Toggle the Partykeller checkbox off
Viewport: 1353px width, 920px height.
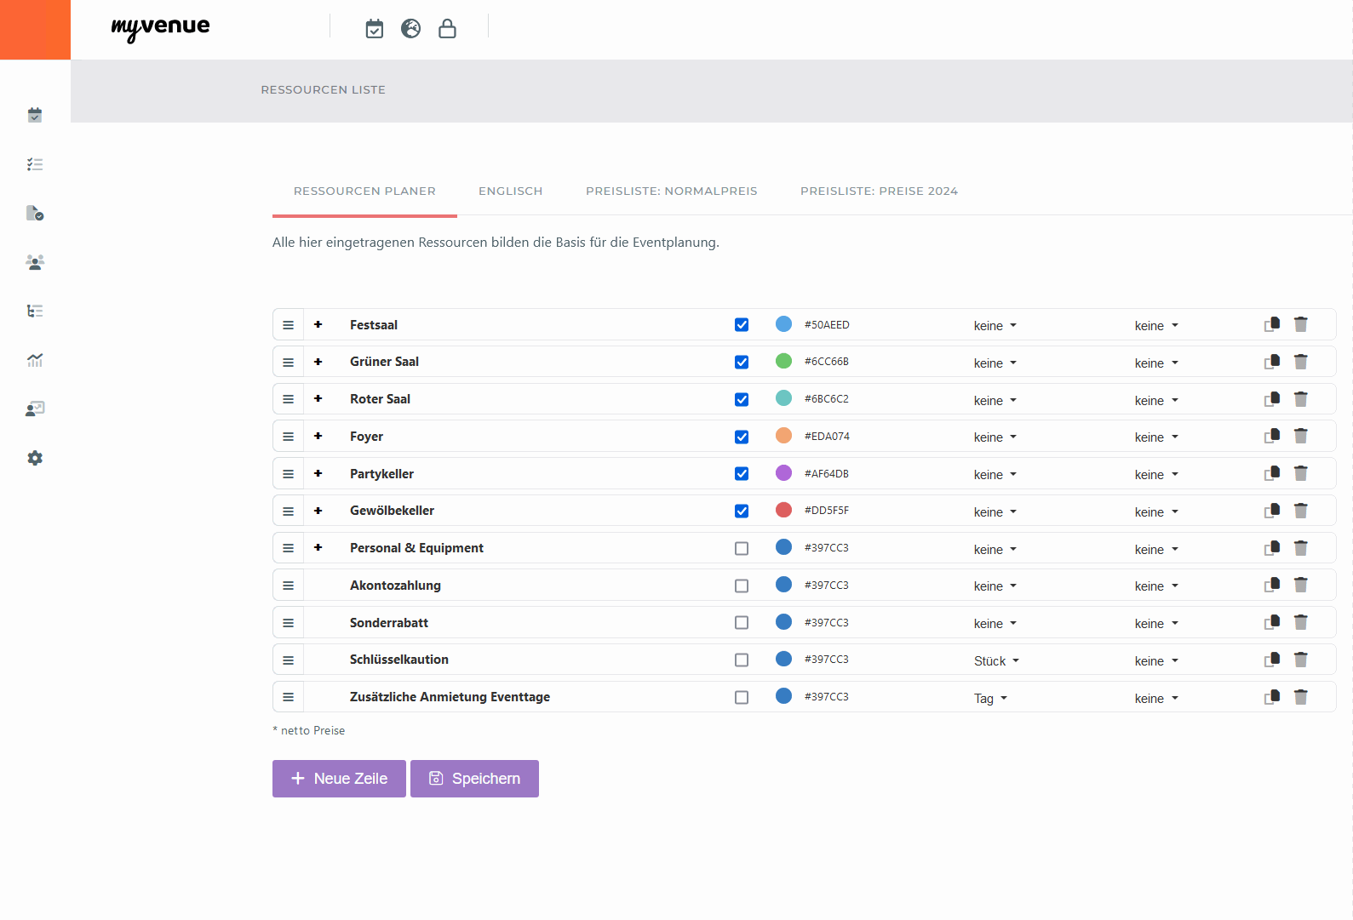coord(742,473)
